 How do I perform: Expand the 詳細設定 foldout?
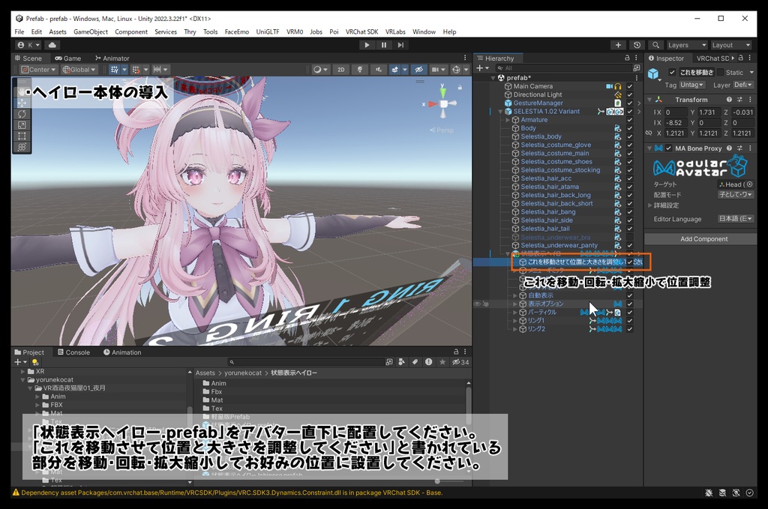click(x=650, y=205)
